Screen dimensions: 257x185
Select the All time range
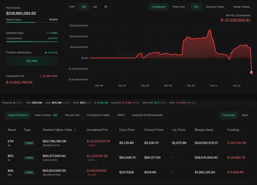[x=105, y=7]
